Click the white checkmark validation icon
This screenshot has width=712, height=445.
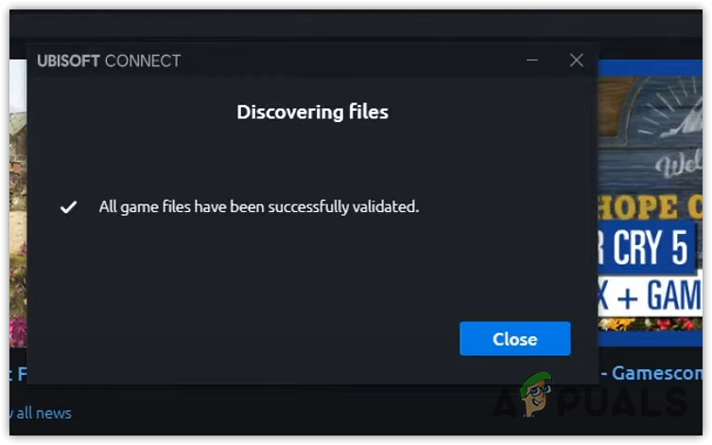tap(68, 206)
